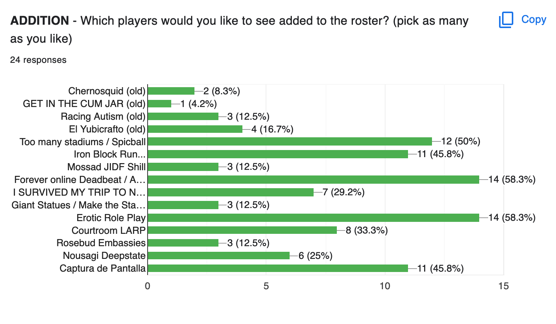Select the Captura de Pantalla bar
This screenshot has width=556, height=324.
coord(278,268)
